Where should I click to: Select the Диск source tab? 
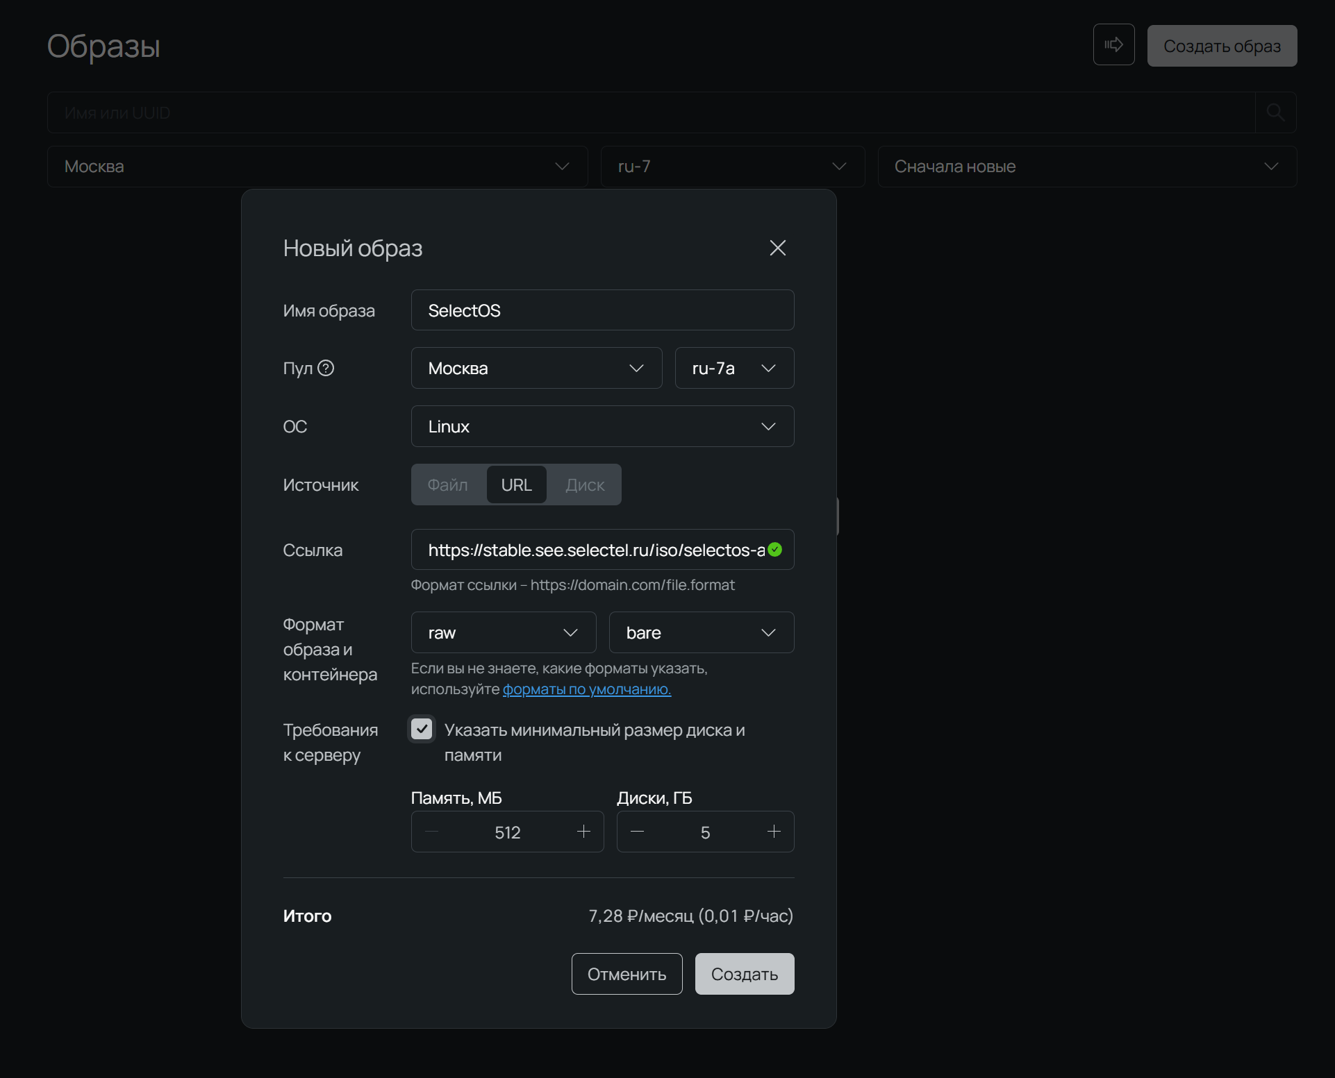click(x=585, y=485)
